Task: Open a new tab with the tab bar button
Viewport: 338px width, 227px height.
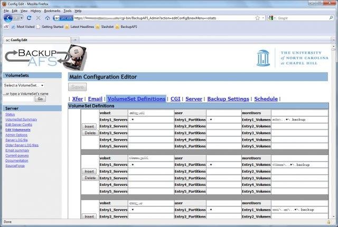Action: pos(75,40)
